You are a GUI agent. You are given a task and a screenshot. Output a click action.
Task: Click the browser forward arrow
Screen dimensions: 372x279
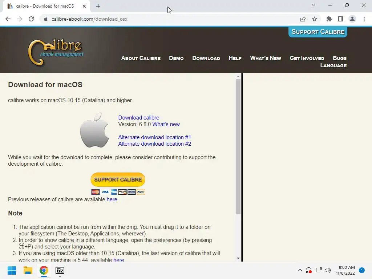[20, 19]
